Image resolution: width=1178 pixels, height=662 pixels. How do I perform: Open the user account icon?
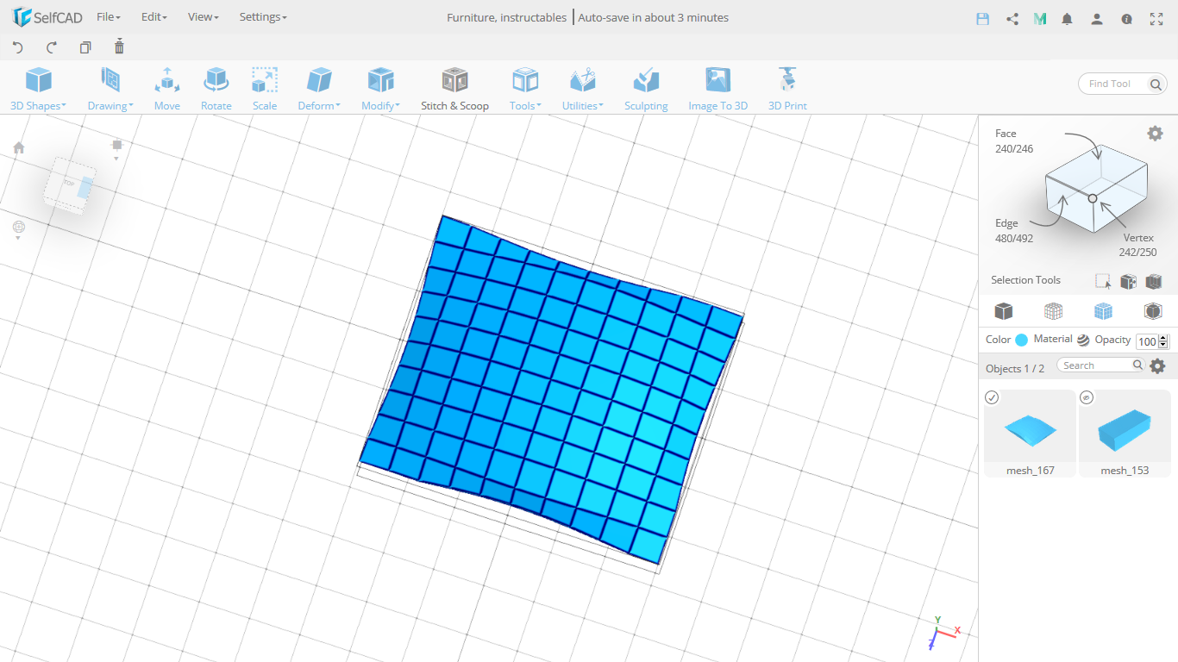1097,18
